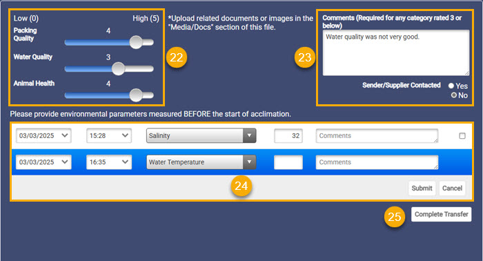483x261 pixels.
Task: Open the date dropdown on Water Temperature row
Action: [43, 162]
